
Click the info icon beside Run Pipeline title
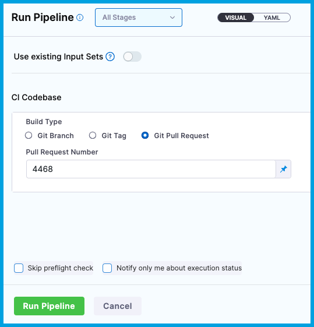pyautogui.click(x=80, y=17)
